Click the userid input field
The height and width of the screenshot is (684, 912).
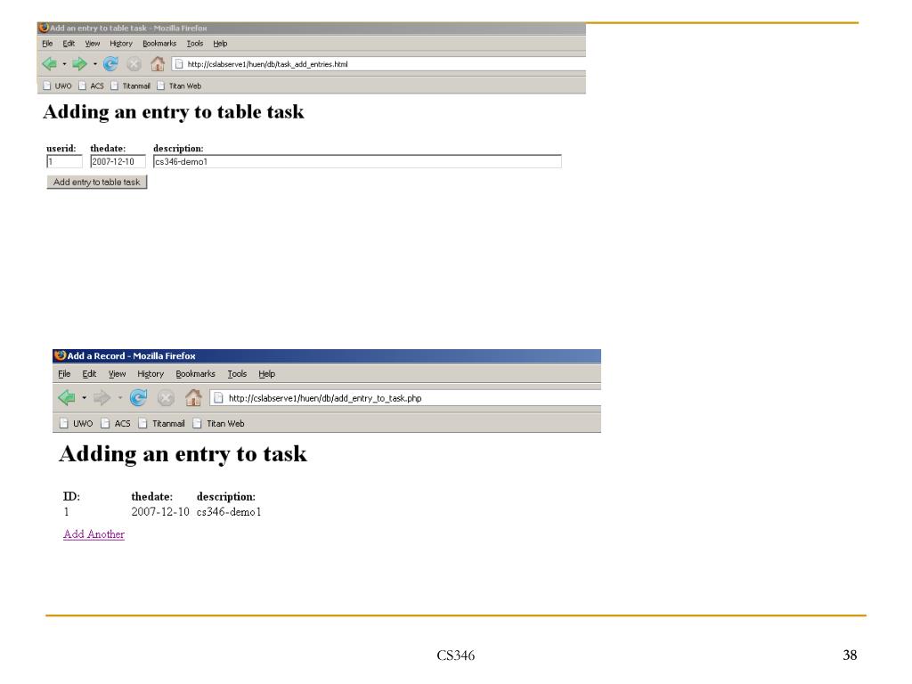(x=64, y=162)
